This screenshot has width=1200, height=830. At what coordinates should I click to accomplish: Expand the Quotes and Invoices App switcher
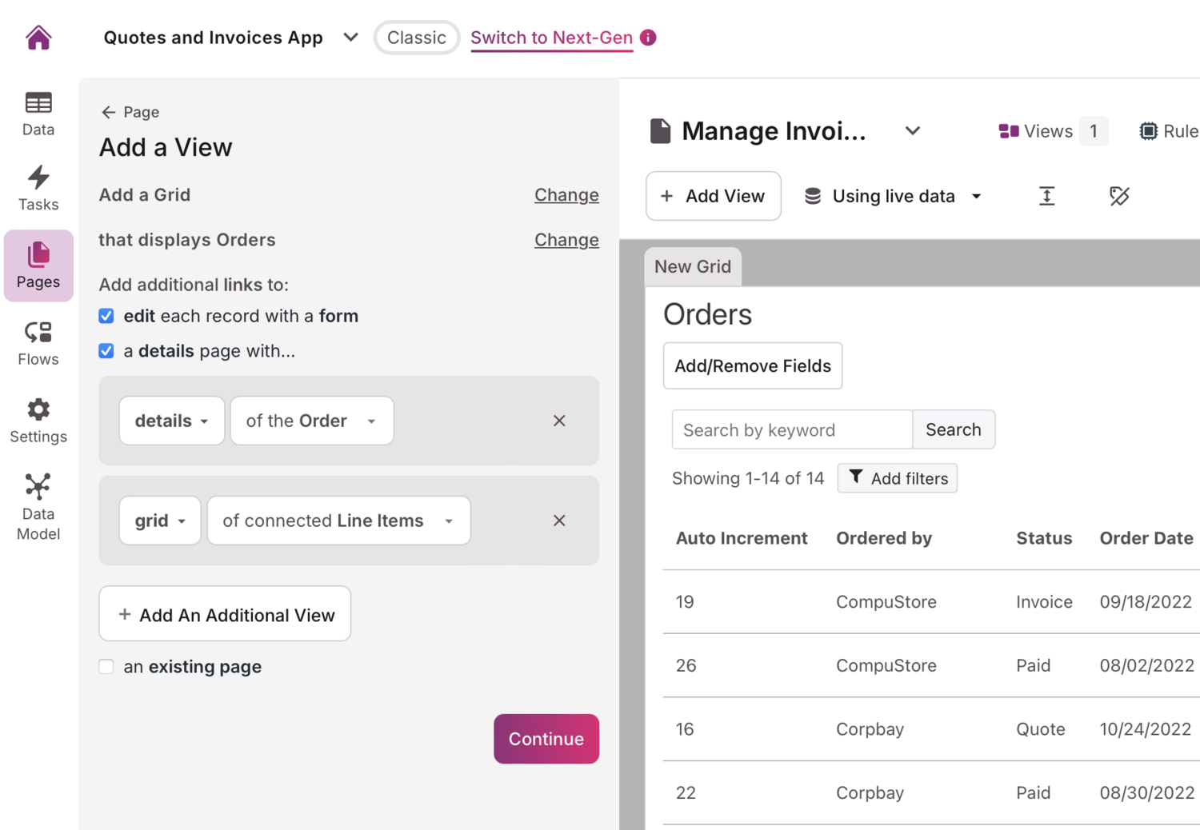350,37
